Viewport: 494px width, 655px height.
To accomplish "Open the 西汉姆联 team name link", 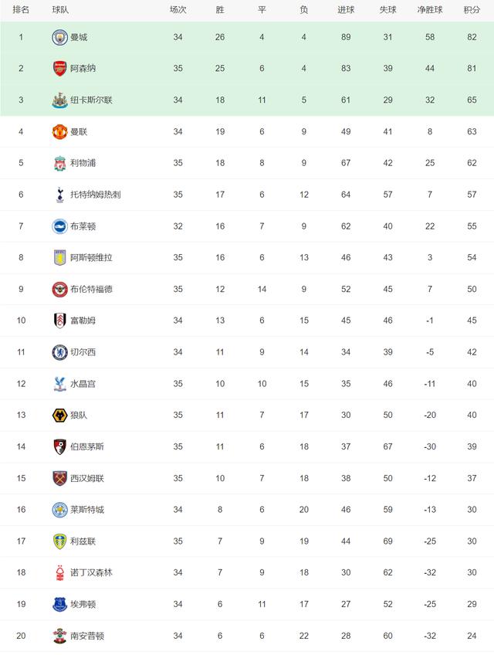I will [87, 478].
